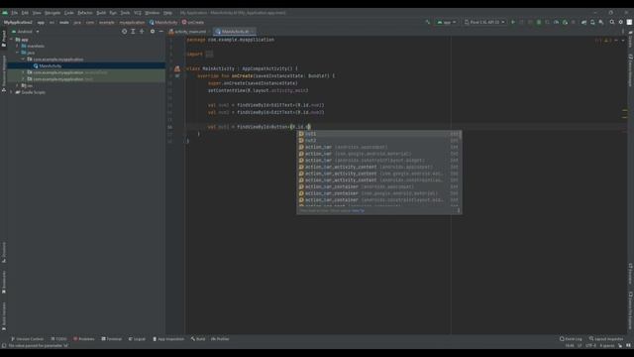Expand Gradle Scripts node
634x357 pixels.
(x=11, y=92)
